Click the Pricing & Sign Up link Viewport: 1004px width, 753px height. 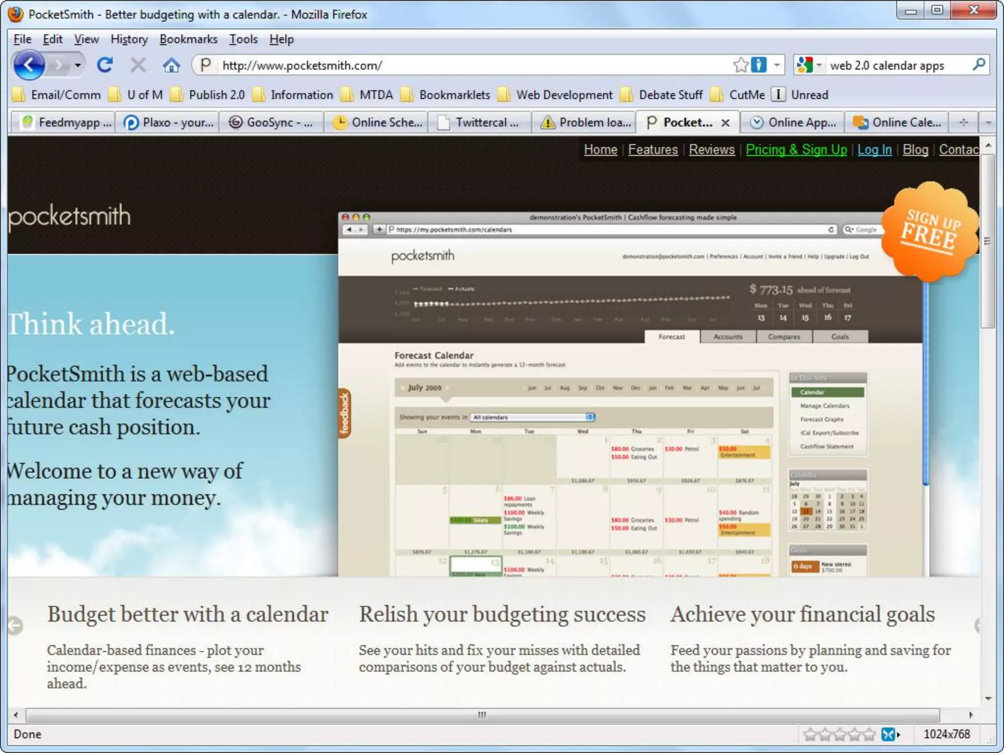[796, 150]
